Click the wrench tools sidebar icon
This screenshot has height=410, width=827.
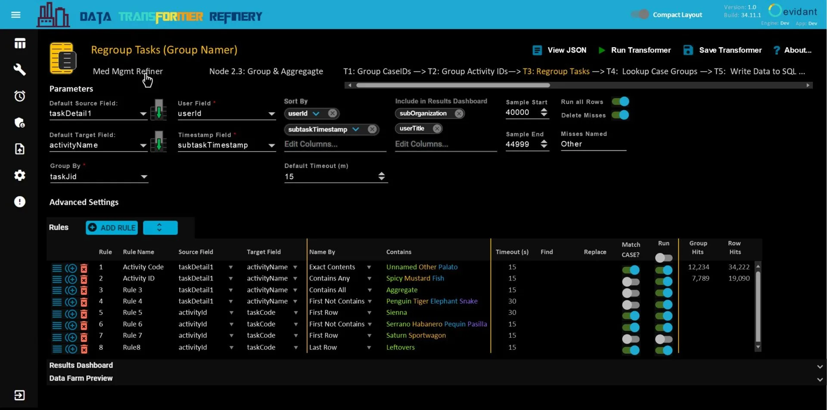coord(20,69)
